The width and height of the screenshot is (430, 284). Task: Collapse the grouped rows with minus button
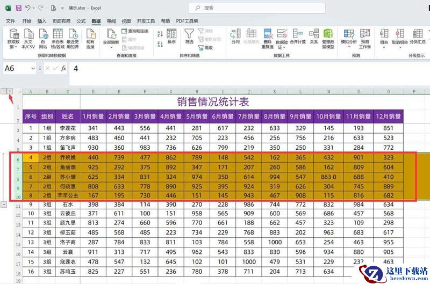[4, 205]
